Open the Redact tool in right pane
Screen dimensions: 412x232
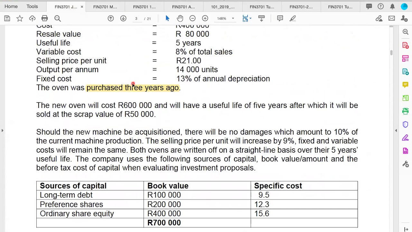[x=406, y=151]
